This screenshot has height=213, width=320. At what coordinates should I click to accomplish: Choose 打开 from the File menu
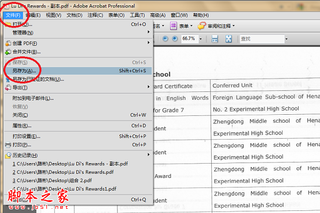click(78, 24)
